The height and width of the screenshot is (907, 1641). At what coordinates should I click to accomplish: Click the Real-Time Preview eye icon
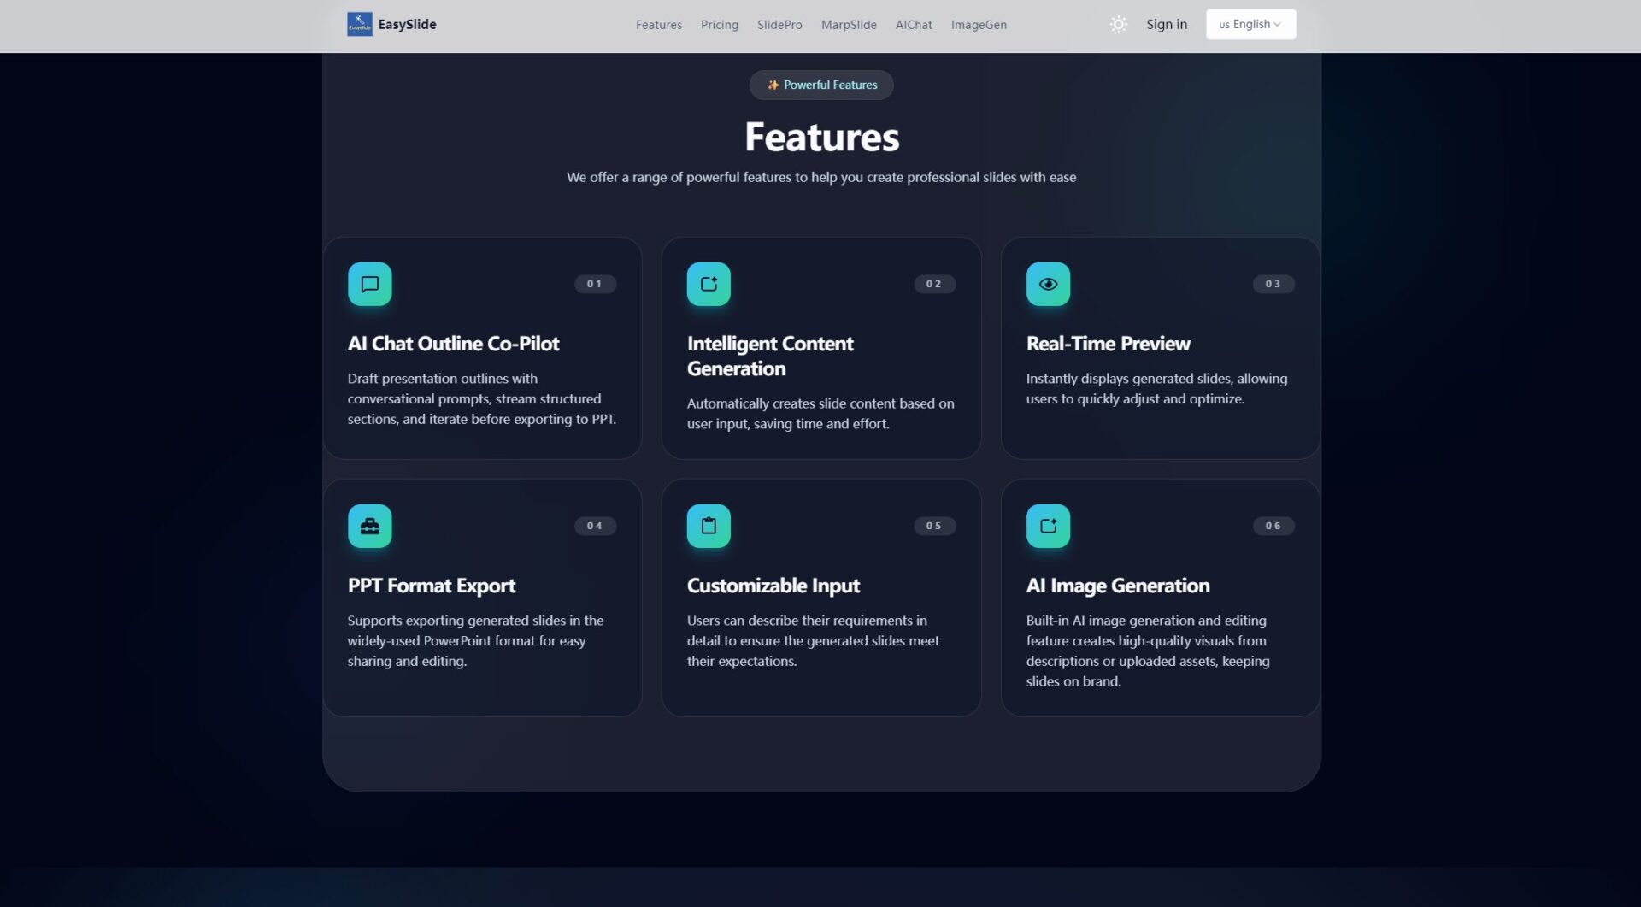[x=1048, y=284]
